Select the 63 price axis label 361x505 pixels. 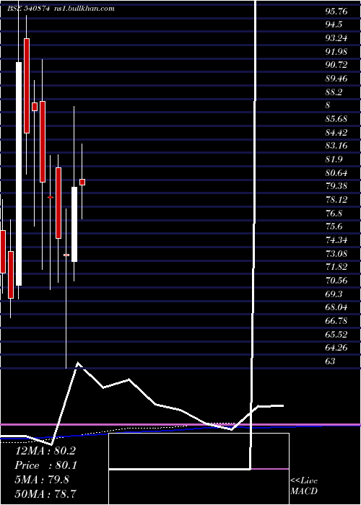330,361
